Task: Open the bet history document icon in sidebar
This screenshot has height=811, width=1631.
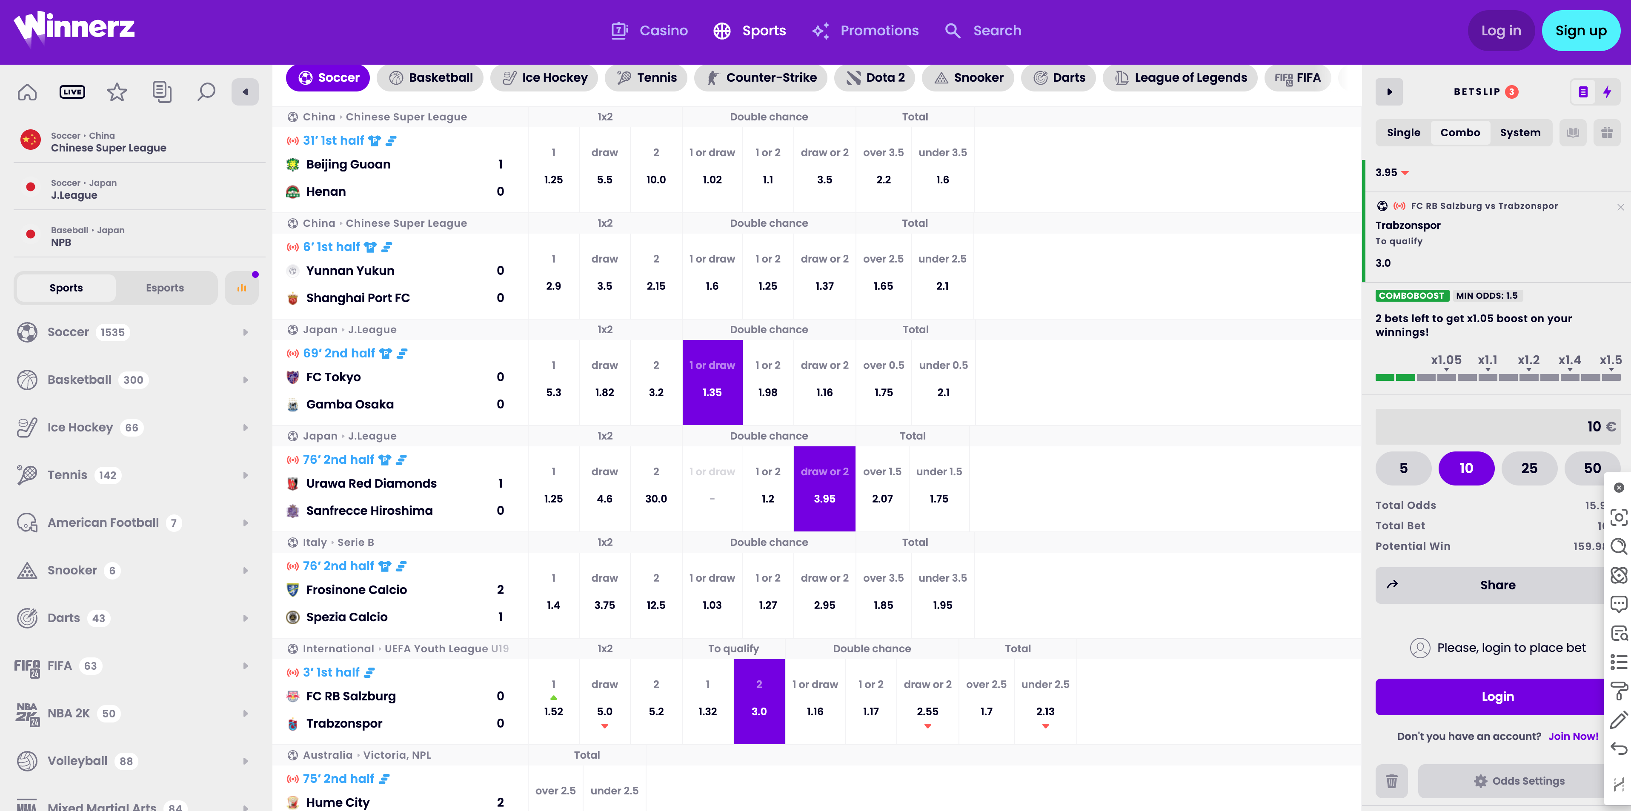Action: (161, 92)
